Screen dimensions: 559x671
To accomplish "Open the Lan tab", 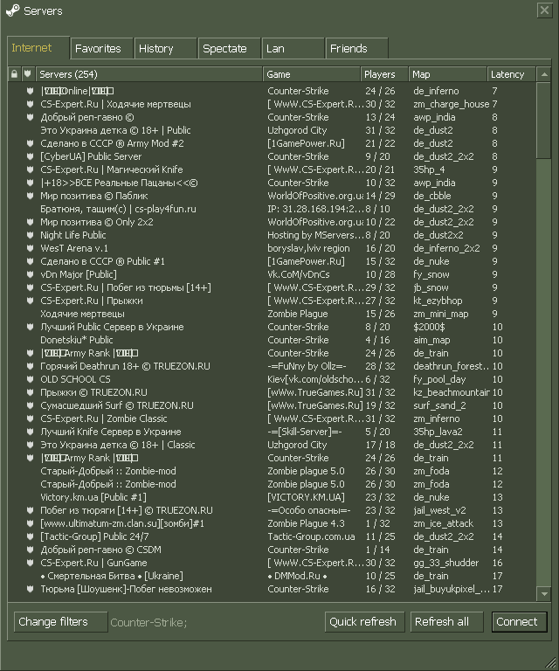I will [293, 48].
